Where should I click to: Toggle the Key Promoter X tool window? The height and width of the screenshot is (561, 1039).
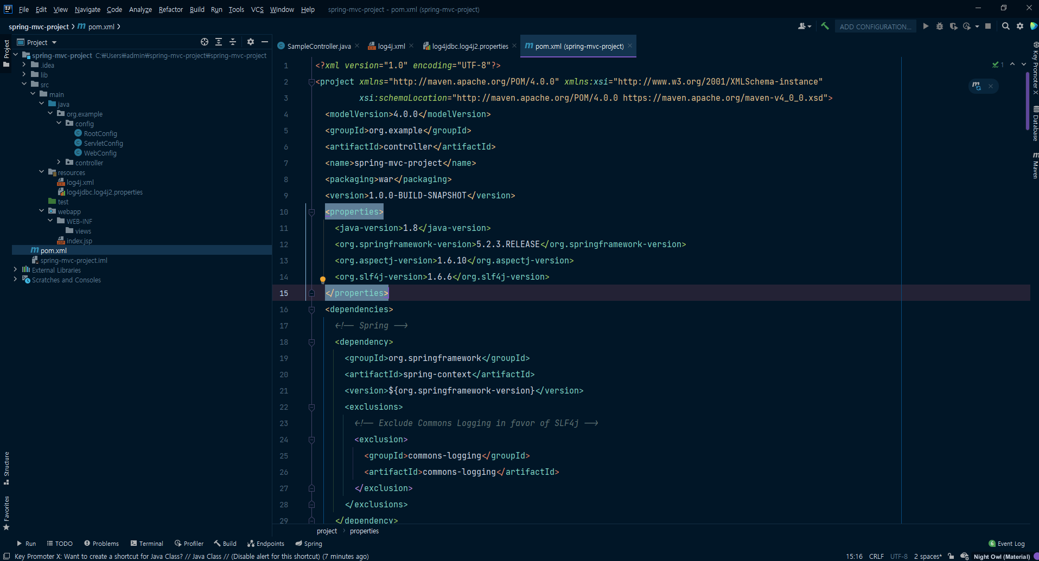coord(1035,68)
